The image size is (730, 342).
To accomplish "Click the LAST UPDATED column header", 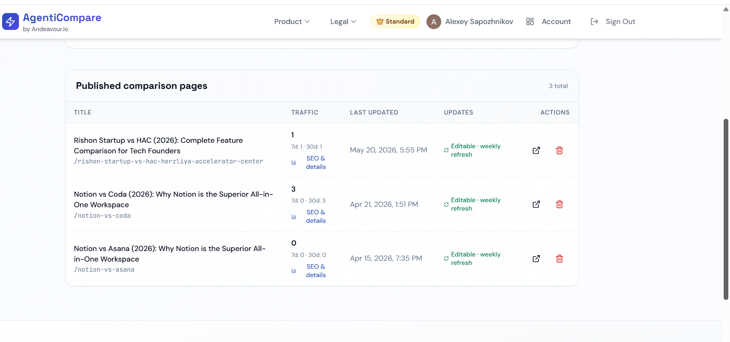I will (x=374, y=112).
